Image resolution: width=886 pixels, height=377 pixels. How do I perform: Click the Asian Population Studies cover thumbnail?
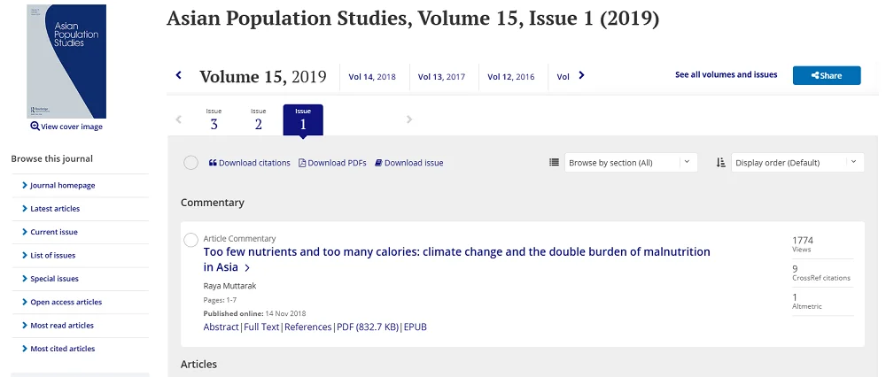66,61
